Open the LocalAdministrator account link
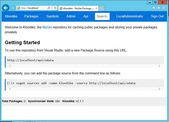 click(130, 16)
